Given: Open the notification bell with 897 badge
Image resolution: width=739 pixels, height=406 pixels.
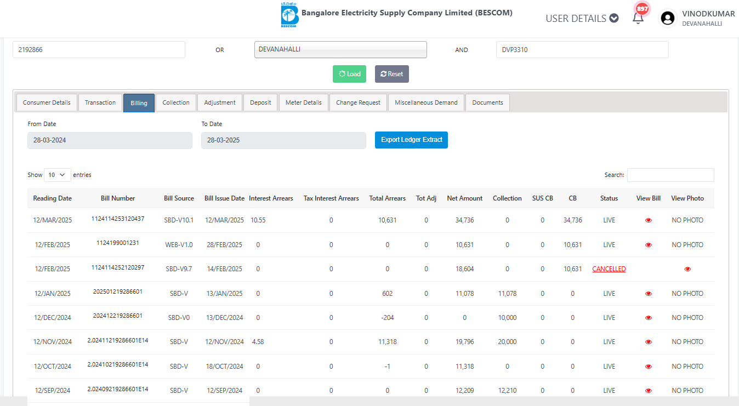Looking at the screenshot, I should coord(638,18).
